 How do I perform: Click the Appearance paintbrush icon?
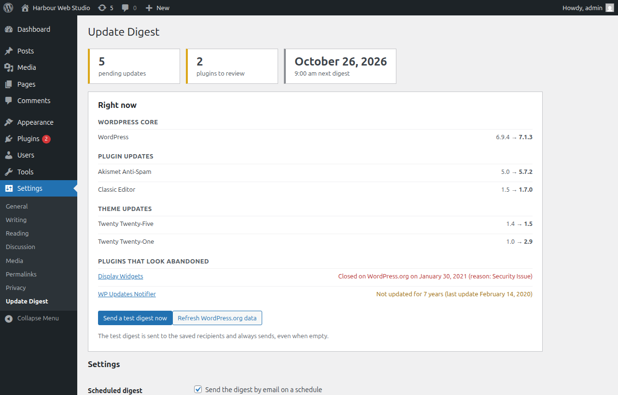[x=9, y=122]
